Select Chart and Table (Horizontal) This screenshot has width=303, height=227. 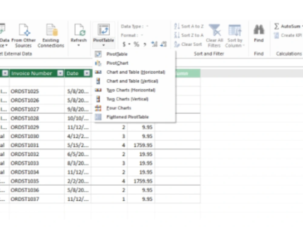point(135,72)
